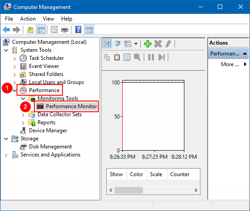This screenshot has width=250, height=211.
Task: Toggle the Action pane button
Action: 89,30
